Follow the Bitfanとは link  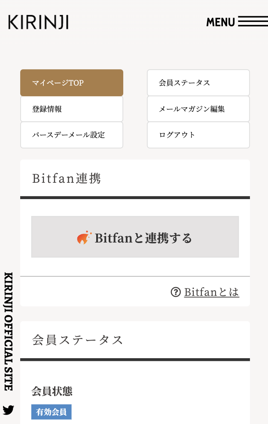[x=212, y=292]
